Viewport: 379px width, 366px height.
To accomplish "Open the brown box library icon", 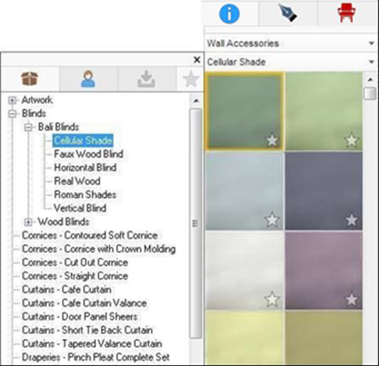I will click(29, 78).
